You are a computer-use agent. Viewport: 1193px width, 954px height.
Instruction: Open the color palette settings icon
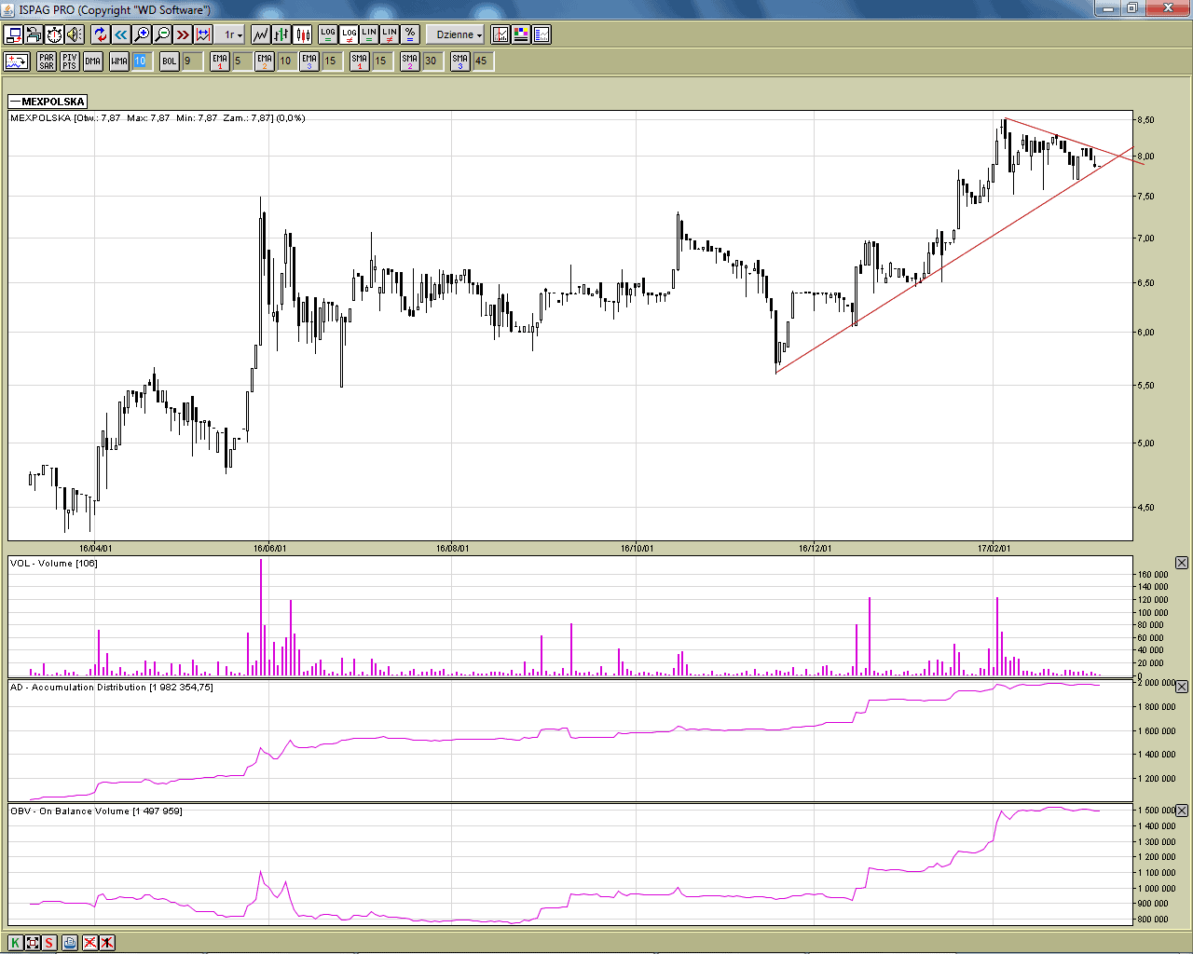pyautogui.click(x=521, y=34)
